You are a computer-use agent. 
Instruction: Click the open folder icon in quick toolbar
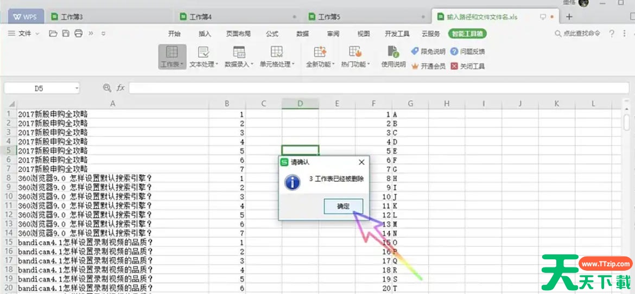click(x=53, y=34)
